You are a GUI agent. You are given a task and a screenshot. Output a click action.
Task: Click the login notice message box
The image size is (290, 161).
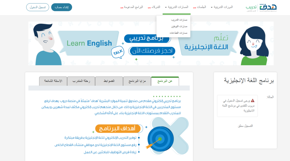237,106
